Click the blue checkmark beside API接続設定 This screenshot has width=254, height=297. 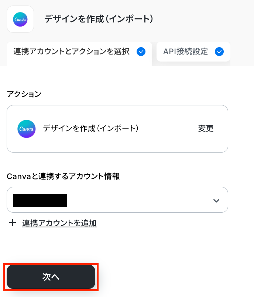(219, 52)
